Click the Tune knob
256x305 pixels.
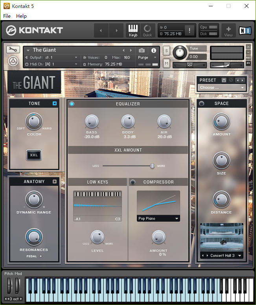180,52
